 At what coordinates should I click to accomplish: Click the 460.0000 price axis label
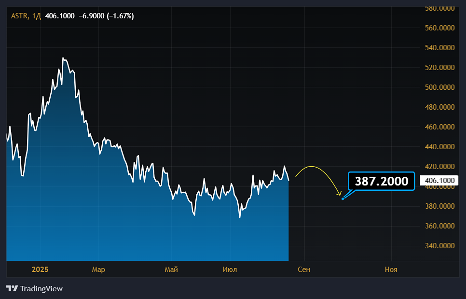(x=439, y=127)
